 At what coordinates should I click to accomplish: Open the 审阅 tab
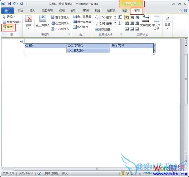pyautogui.click(x=86, y=11)
